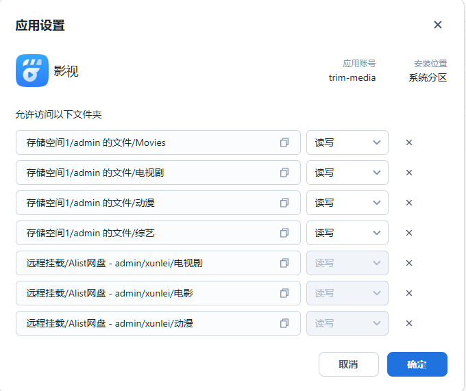Remove the 存储空间1 电视剧 folder row
This screenshot has width=466, height=391.
pos(409,173)
